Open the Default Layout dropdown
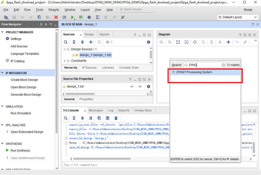Viewport: 261px width, 175px height. tap(238, 17)
